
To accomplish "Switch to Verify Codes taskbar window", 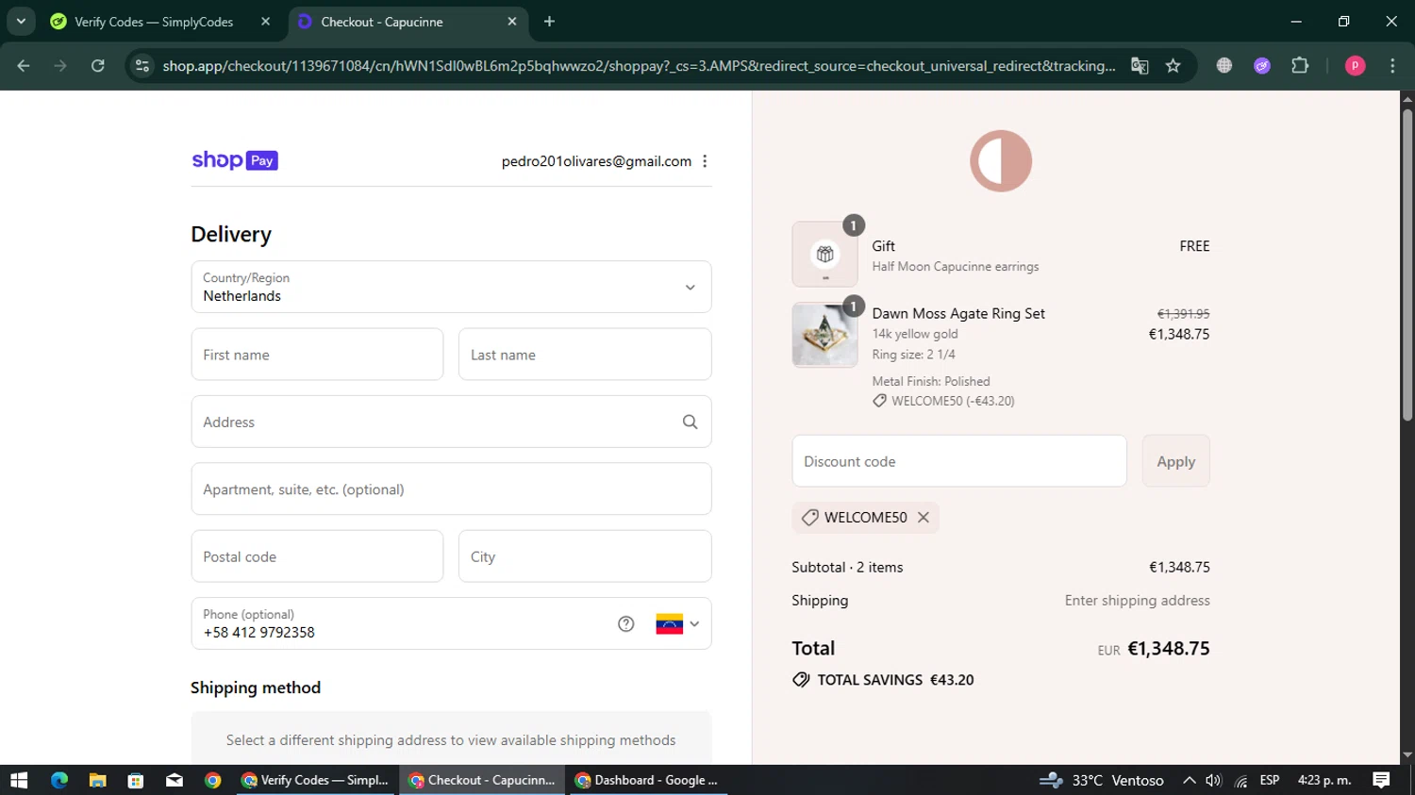I will (x=315, y=780).
